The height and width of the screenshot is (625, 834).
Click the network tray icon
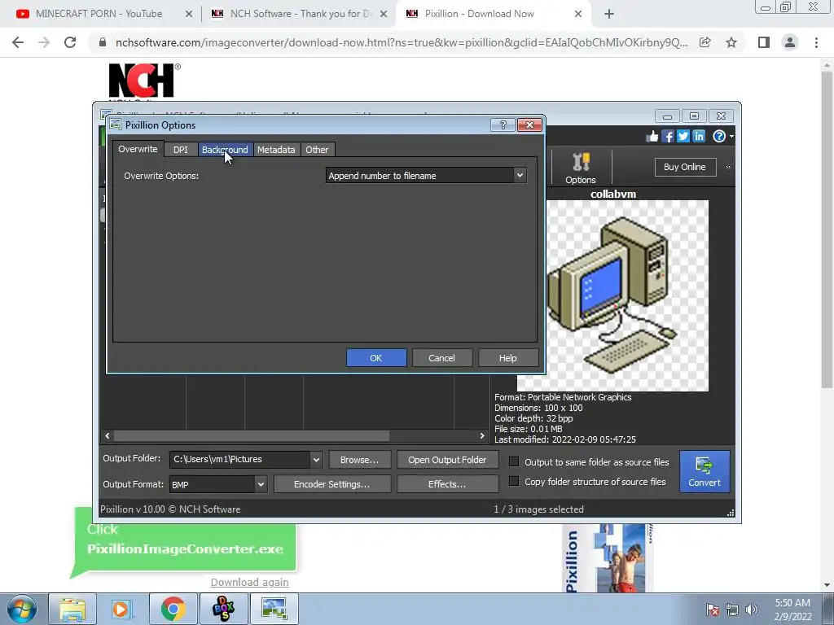732,610
